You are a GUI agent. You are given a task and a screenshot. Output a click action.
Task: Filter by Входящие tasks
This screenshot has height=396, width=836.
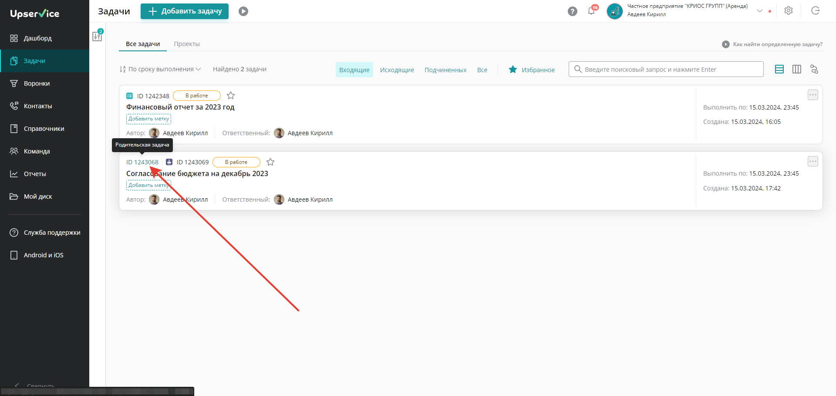pyautogui.click(x=354, y=70)
